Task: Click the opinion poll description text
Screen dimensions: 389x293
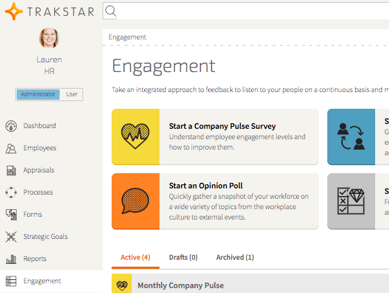Action: pos(239,206)
